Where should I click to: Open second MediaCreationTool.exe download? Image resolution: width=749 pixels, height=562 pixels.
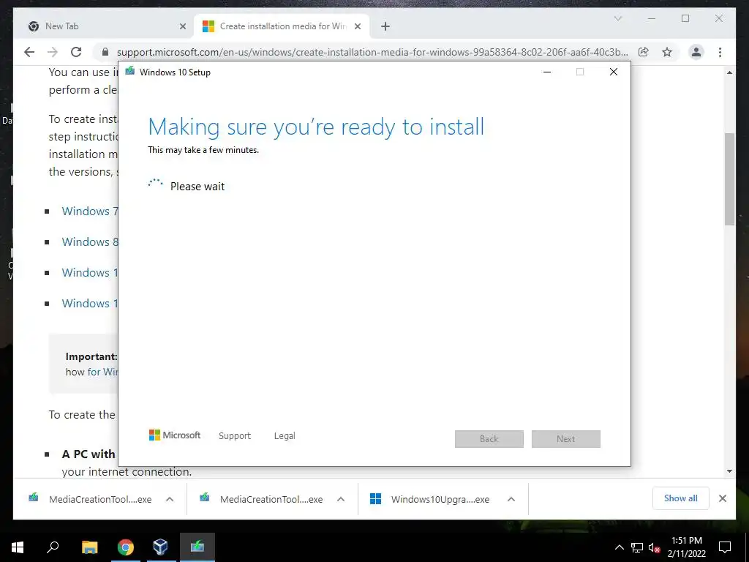[x=263, y=499]
